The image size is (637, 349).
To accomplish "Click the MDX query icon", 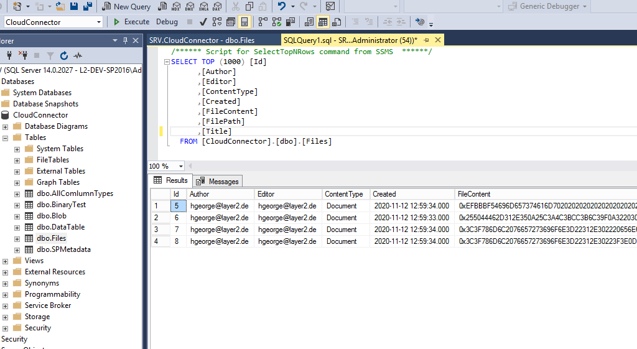I will 176,7.
